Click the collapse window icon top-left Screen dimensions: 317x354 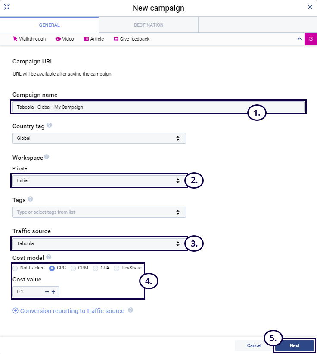[x=6, y=7]
